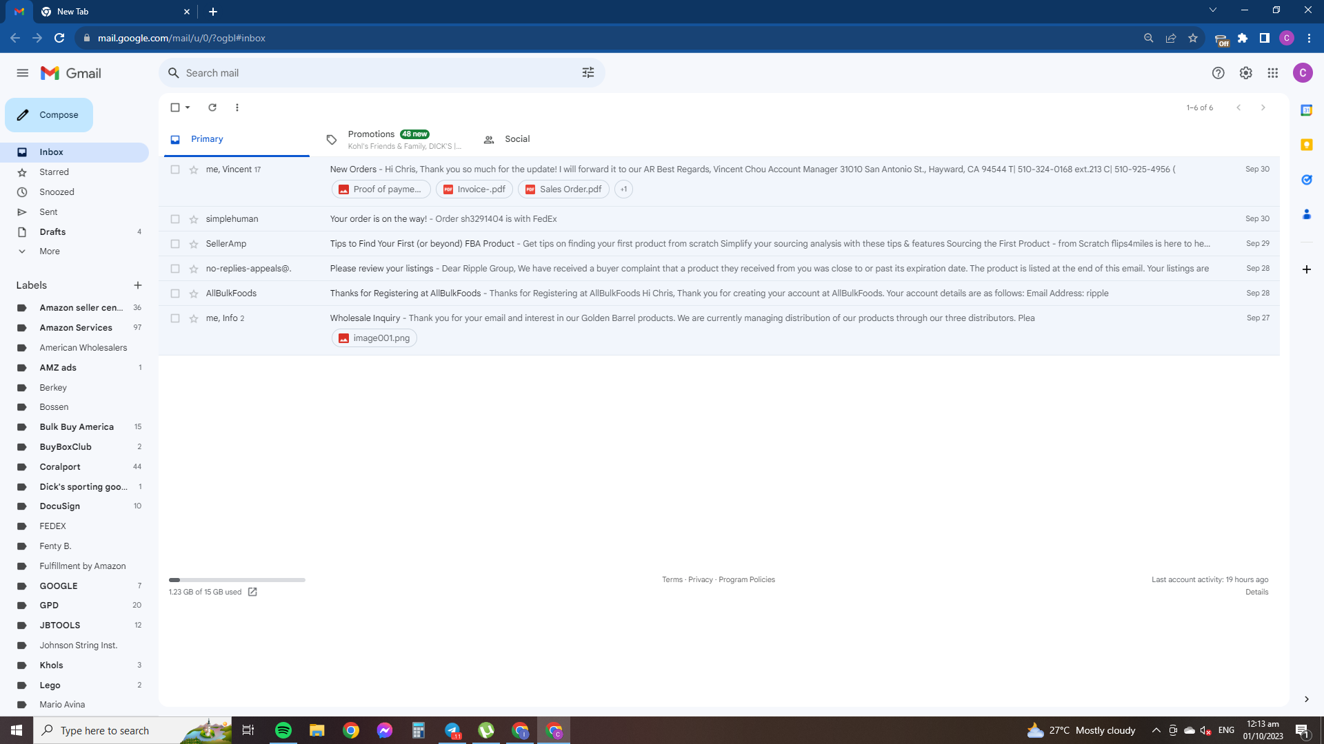Image resolution: width=1324 pixels, height=744 pixels.
Task: Open the Proof of payment attachment
Action: click(381, 189)
